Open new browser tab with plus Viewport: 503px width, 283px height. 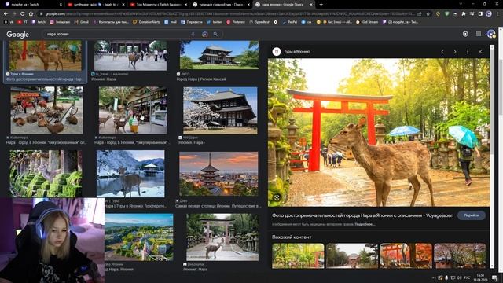click(x=321, y=5)
